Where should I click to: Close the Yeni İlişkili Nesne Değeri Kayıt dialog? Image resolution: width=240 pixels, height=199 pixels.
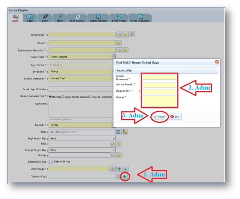(x=217, y=62)
